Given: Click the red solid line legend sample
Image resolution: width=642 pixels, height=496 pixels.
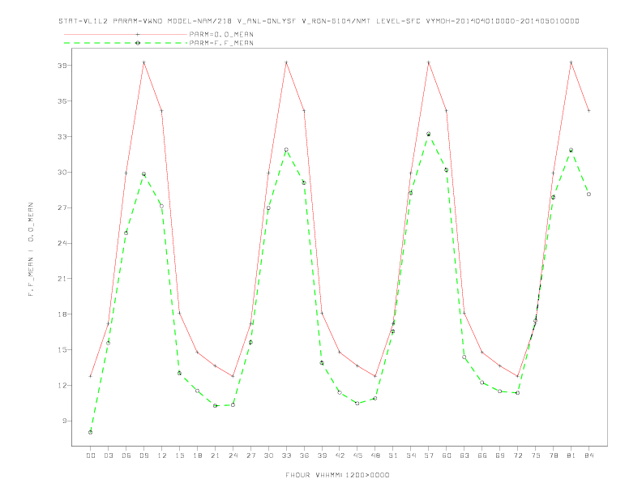Looking at the screenshot, I should tap(126, 34).
